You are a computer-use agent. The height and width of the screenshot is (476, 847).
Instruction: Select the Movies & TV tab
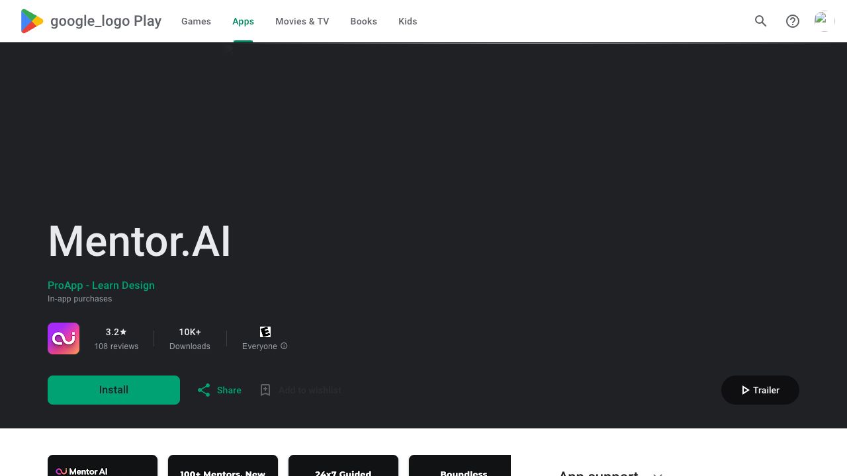302,21
